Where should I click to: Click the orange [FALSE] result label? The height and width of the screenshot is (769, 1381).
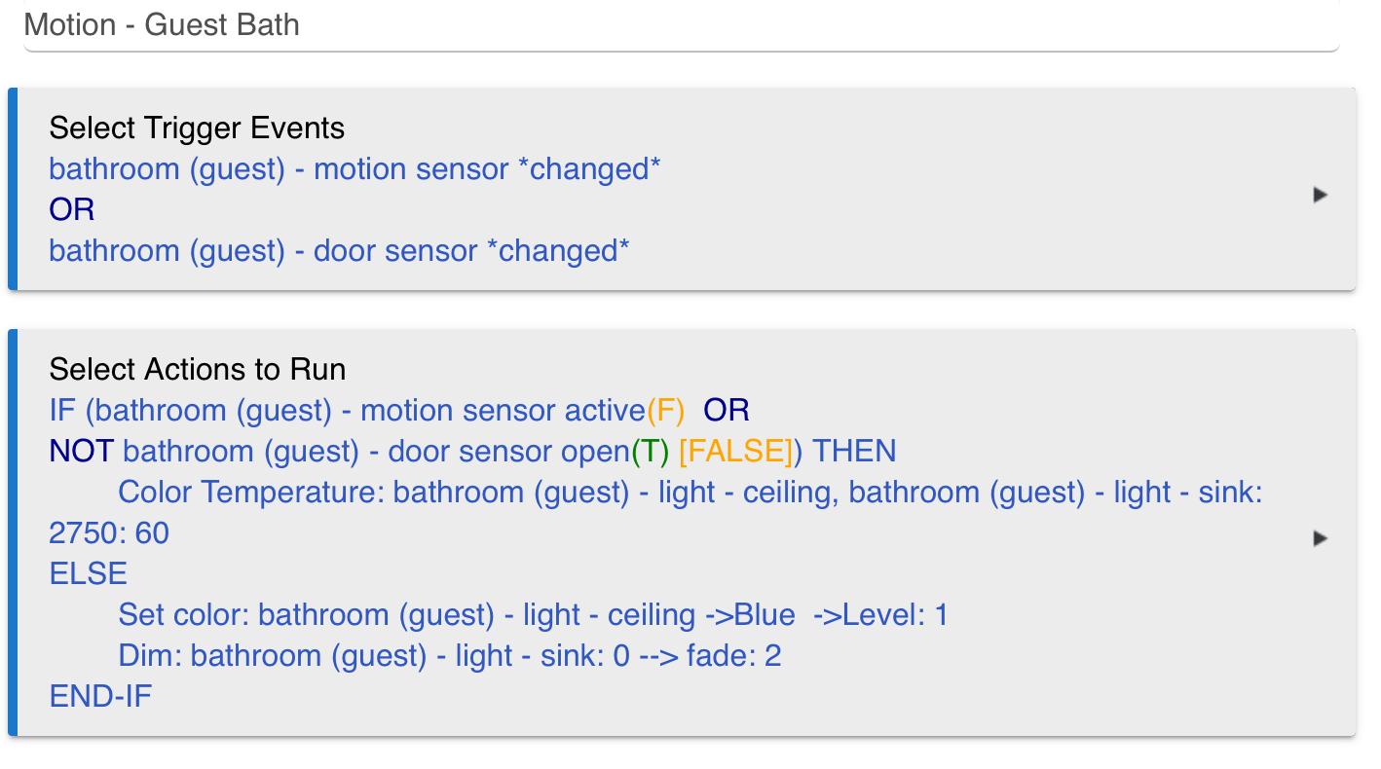[x=735, y=451]
